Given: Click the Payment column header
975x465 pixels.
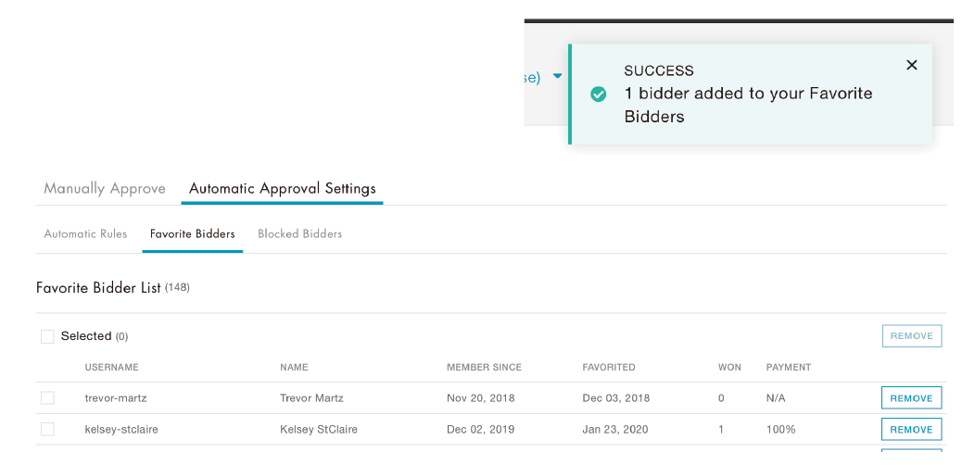Looking at the screenshot, I should point(788,368).
